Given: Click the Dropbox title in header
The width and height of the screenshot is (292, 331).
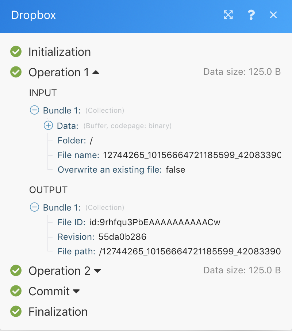Looking at the screenshot, I should [33, 15].
